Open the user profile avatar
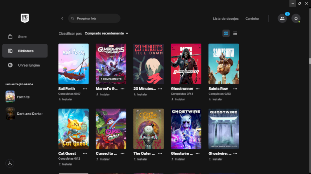The image size is (311, 174). pyautogui.click(x=296, y=18)
